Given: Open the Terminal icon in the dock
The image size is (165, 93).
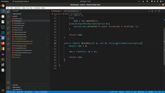Looking at the screenshot, I should coord(3,59).
